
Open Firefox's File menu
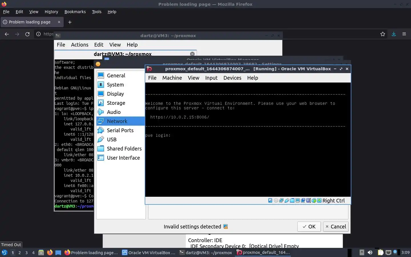(6, 12)
